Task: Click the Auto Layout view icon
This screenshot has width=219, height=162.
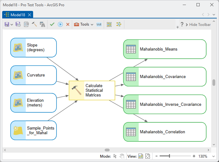Action: coord(141,156)
